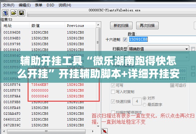
Task: Select address row 0018F874
Action: click(48, 85)
